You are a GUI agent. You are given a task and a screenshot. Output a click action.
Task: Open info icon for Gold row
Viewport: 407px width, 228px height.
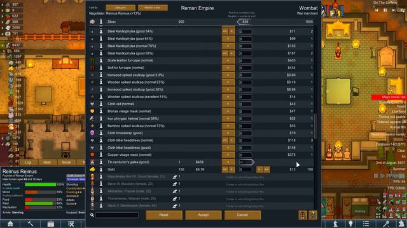[101, 169]
